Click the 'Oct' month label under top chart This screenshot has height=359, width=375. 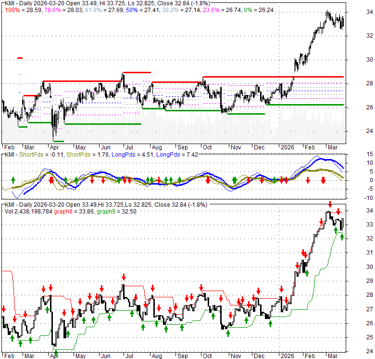[x=207, y=147]
